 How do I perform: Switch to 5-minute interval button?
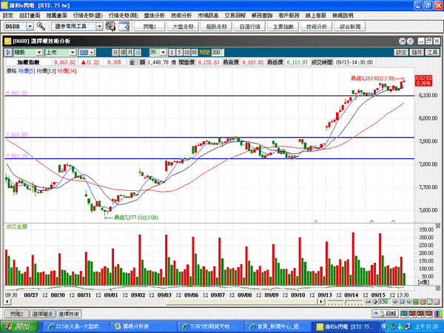coord(179,53)
